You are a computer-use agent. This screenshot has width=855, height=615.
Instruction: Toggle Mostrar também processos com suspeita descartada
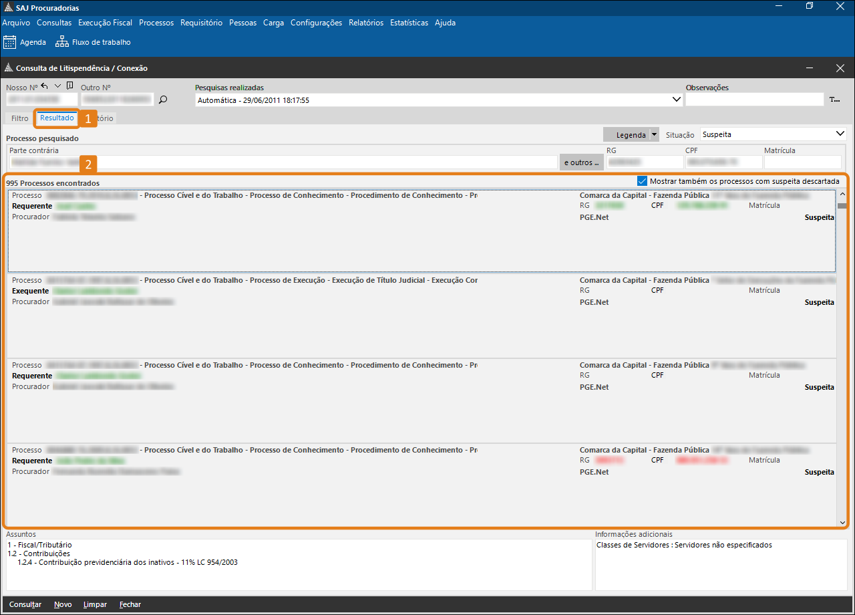click(643, 180)
